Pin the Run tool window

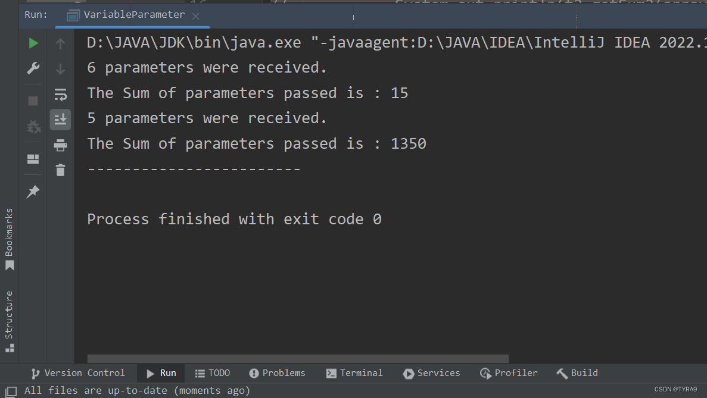point(33,192)
